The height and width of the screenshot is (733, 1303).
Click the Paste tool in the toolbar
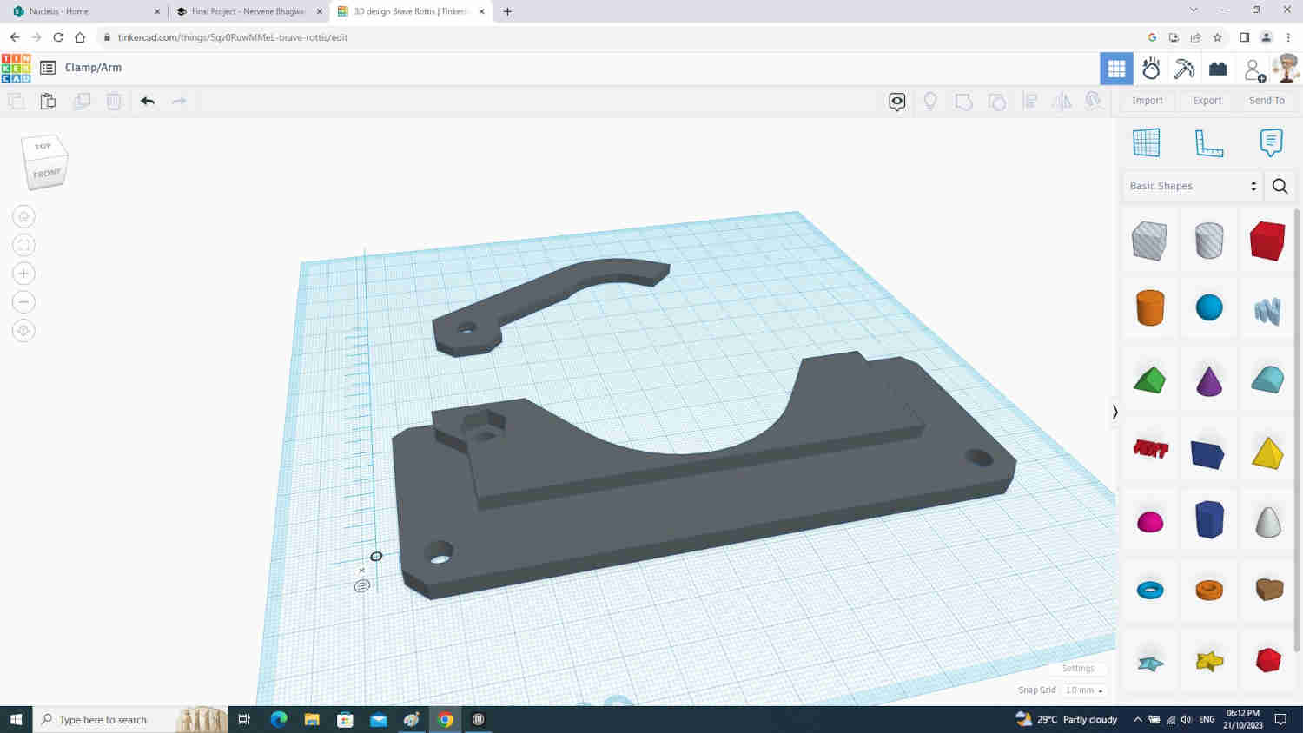(48, 101)
